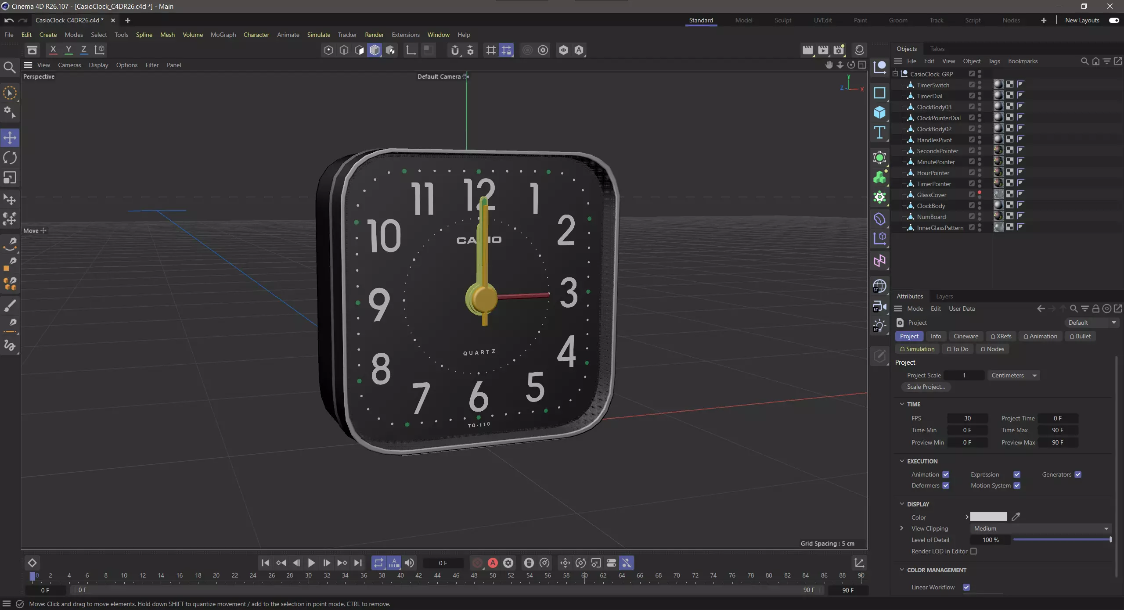Add a light object from sidebar
The height and width of the screenshot is (610, 1124).
[x=879, y=326]
